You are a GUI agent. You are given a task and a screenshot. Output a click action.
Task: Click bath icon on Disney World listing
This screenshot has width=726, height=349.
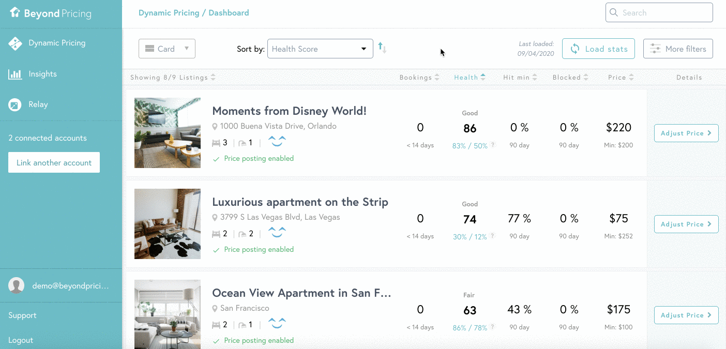[x=242, y=143]
